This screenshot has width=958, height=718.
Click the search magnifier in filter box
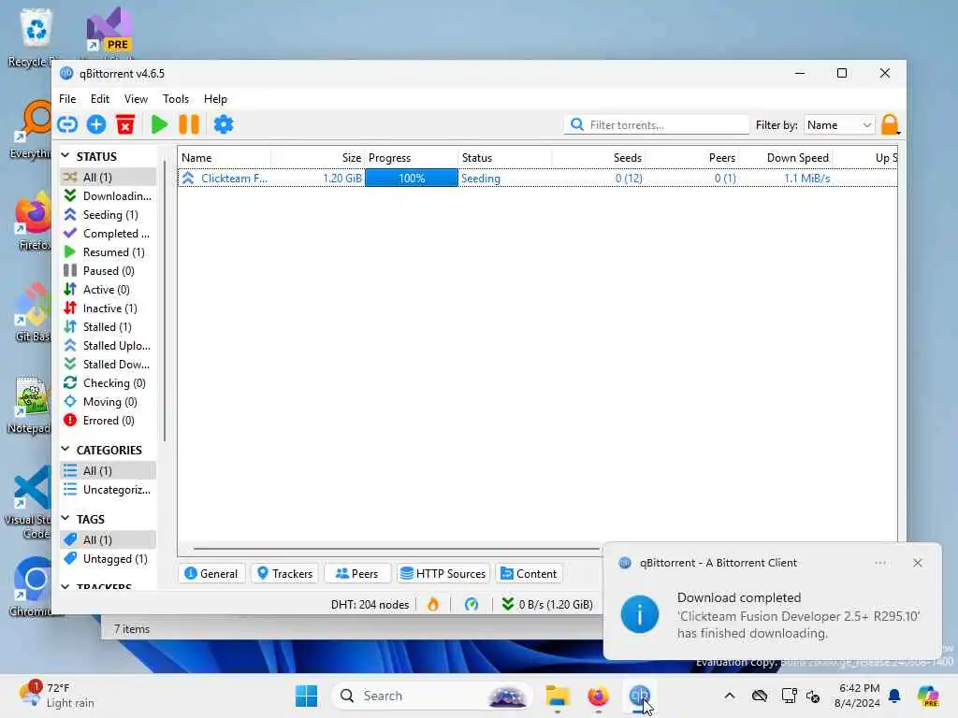click(576, 124)
